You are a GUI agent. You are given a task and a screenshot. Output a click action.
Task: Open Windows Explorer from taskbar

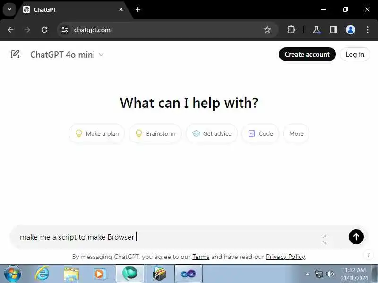point(71,274)
